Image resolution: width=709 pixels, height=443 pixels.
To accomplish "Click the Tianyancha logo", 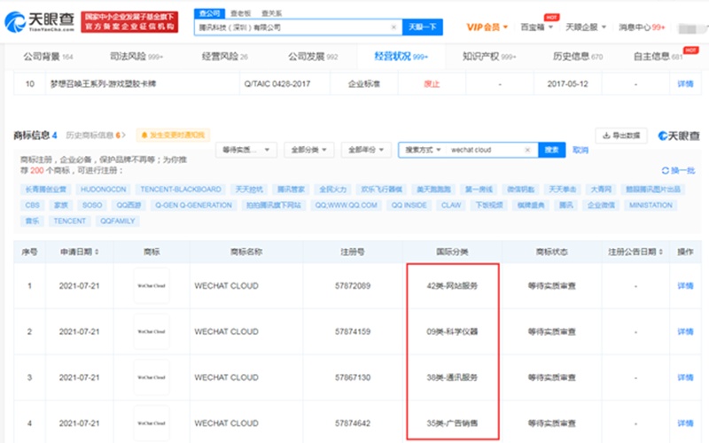I will click(39, 21).
